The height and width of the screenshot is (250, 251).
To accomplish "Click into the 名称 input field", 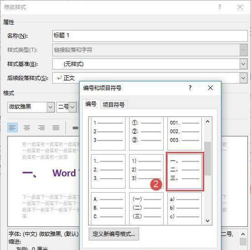I will click(150, 36).
